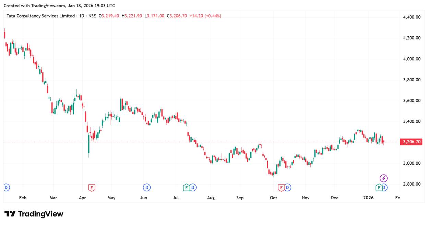The height and width of the screenshot is (225, 428).
Task: Open the July green earnings marker
Action: 186,187
